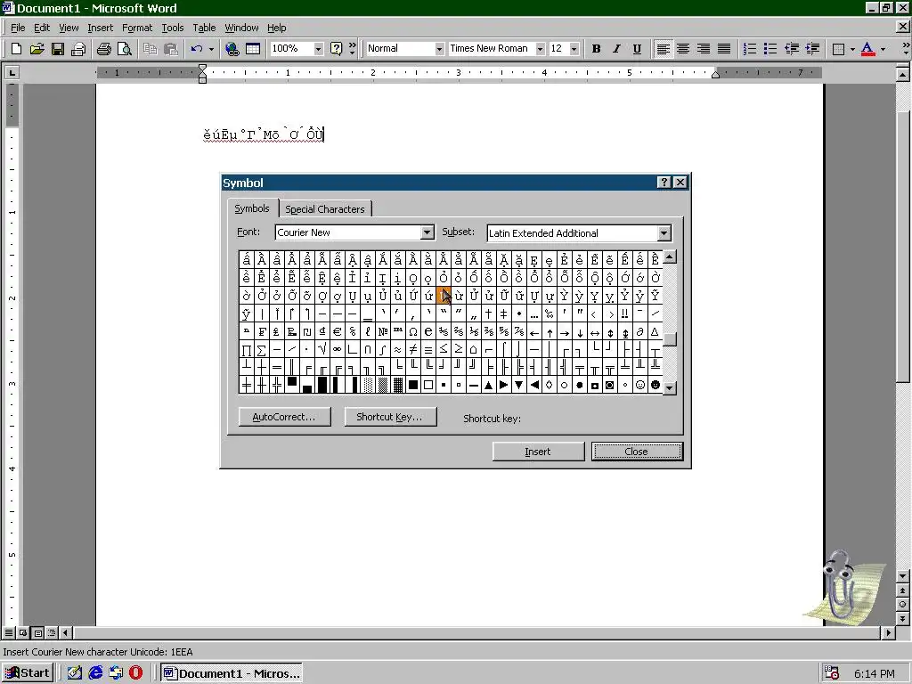
Task: Select the not-equal sign symbol
Action: click(413, 349)
